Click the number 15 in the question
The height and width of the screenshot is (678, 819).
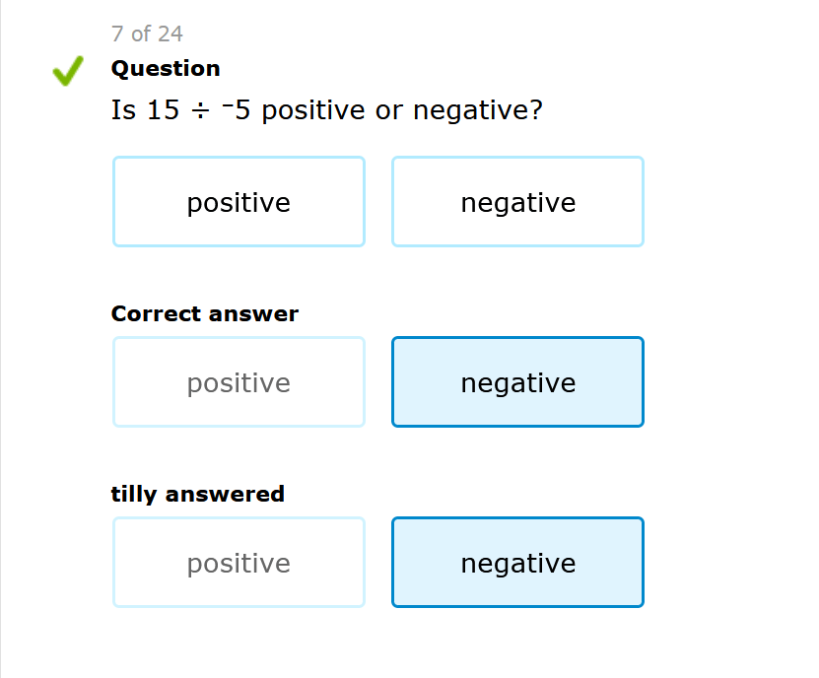[x=163, y=110]
